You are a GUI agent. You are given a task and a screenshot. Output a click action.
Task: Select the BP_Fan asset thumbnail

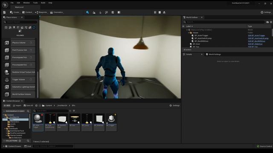75,119
